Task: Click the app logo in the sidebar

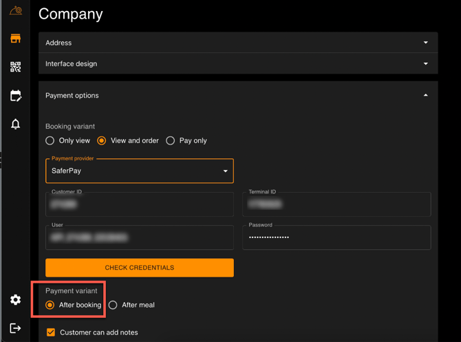Action: [15, 10]
